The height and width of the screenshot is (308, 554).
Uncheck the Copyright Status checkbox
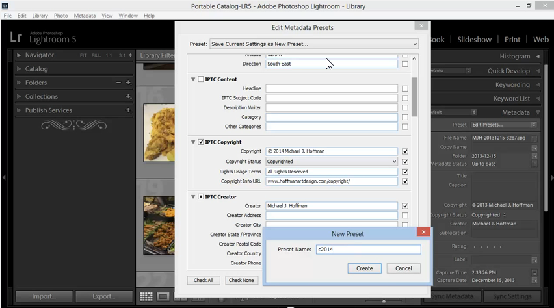[405, 162]
